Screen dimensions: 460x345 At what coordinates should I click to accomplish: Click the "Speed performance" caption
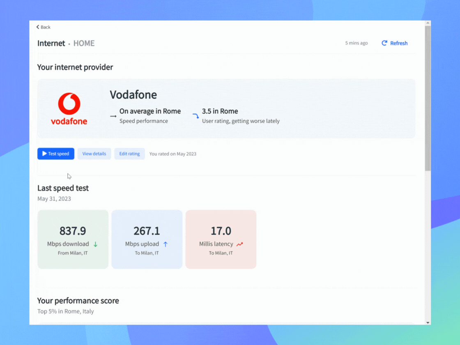(x=144, y=121)
